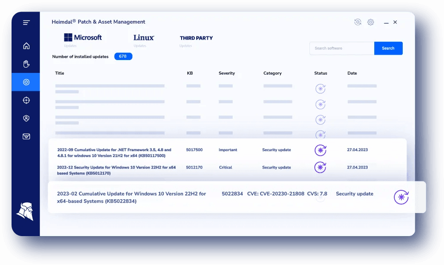Switch to the Third Party updates tab
444x265 pixels.
pos(196,38)
